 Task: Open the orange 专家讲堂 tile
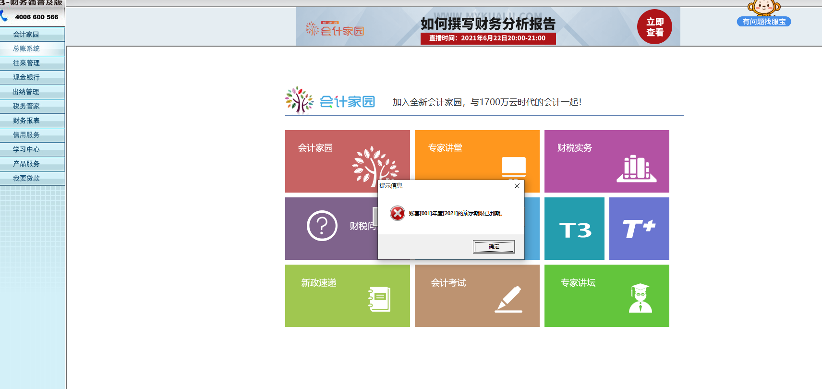pyautogui.click(x=477, y=161)
